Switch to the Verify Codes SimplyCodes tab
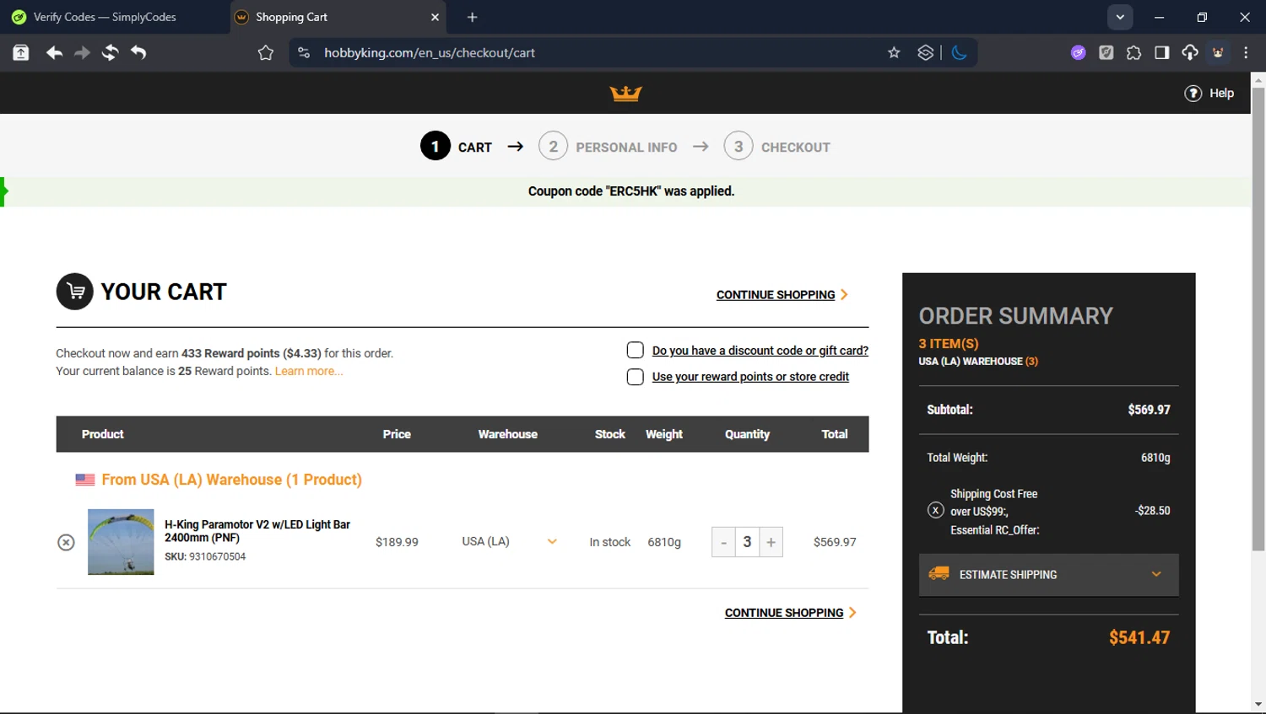1266x714 pixels. pos(114,17)
